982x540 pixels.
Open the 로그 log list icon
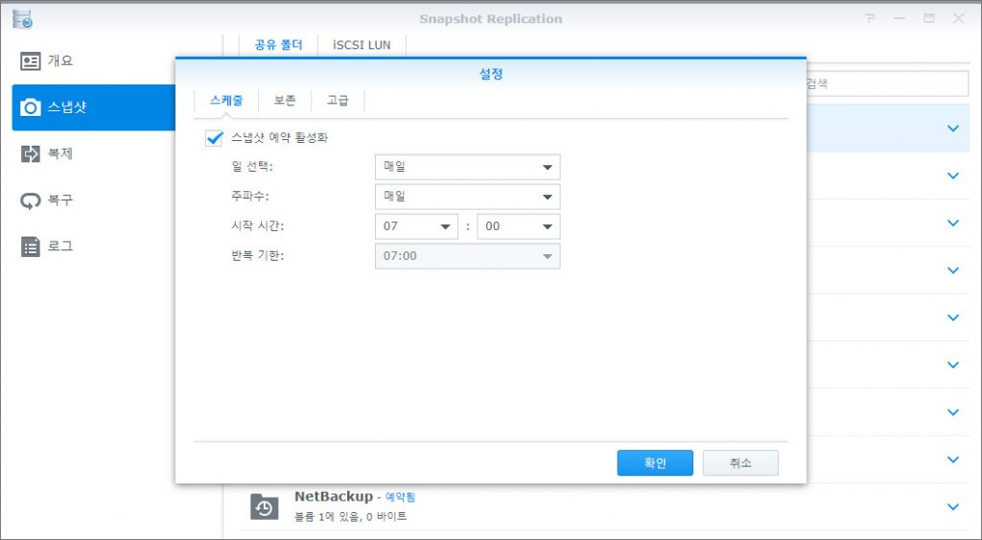pyautogui.click(x=30, y=247)
